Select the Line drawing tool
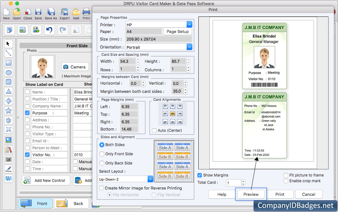 click(x=8, y=53)
